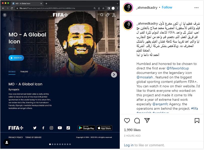
Task: Follow _ahmedkadry account
Action: (167, 7)
